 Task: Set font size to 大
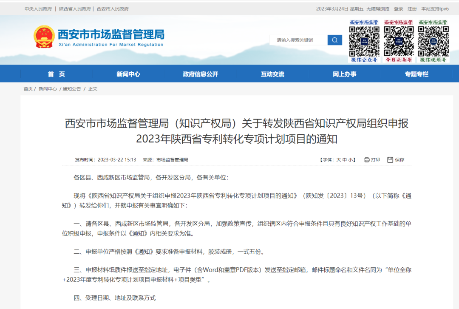tap(339, 160)
